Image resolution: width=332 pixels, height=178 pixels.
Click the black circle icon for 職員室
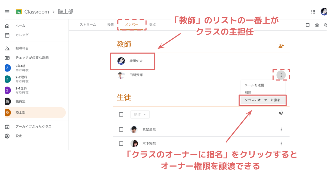7,101
